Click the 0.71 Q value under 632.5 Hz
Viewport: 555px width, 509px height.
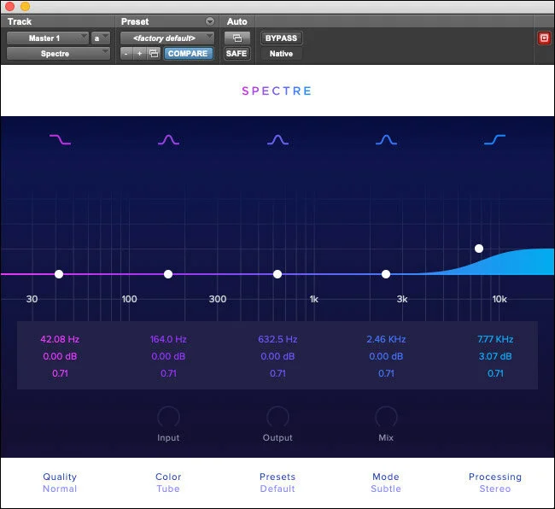277,373
